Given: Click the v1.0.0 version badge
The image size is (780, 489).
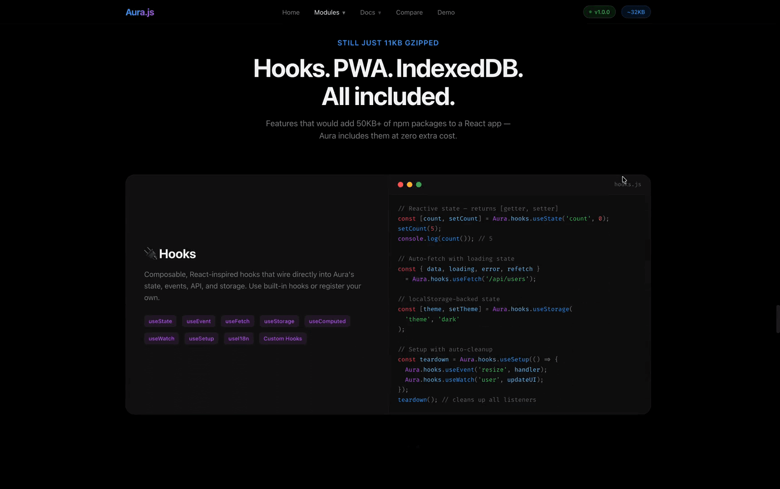Looking at the screenshot, I should 599,12.
